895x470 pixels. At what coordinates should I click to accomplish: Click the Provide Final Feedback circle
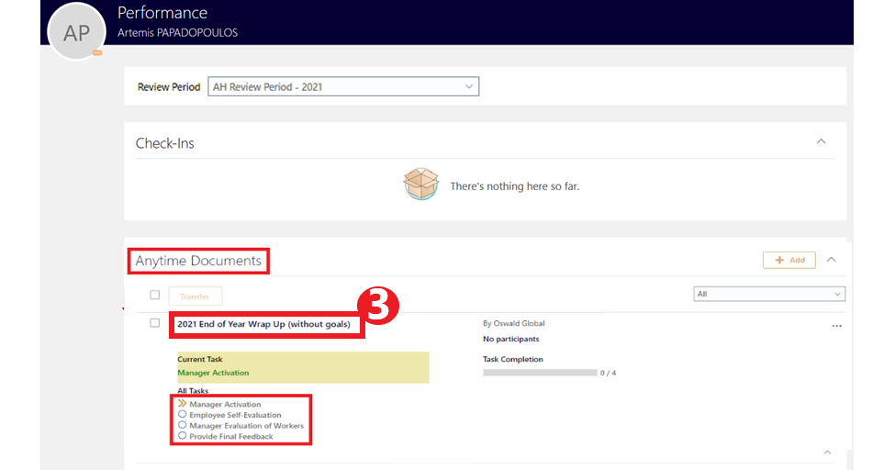pyautogui.click(x=182, y=436)
